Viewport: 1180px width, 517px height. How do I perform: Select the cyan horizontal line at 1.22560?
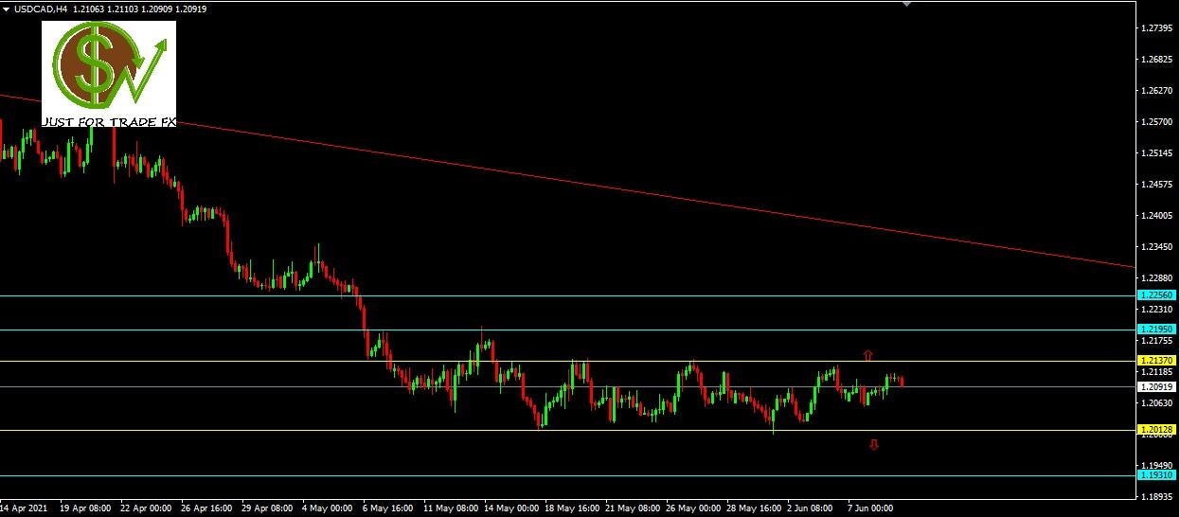tap(566, 295)
